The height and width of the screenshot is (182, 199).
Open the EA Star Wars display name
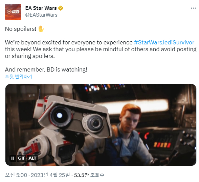[41, 8]
